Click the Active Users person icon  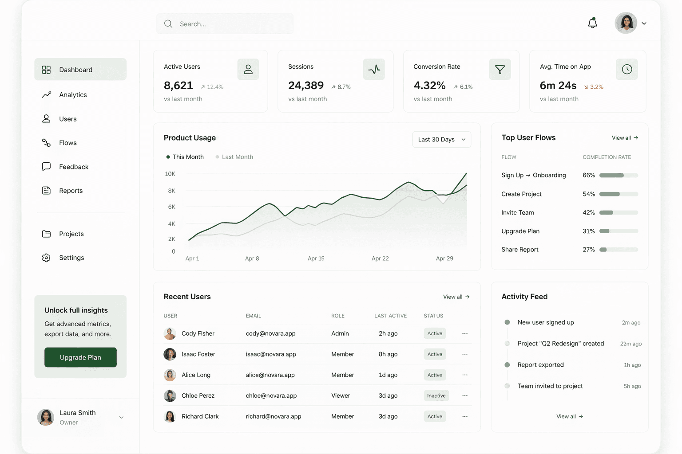pos(248,69)
